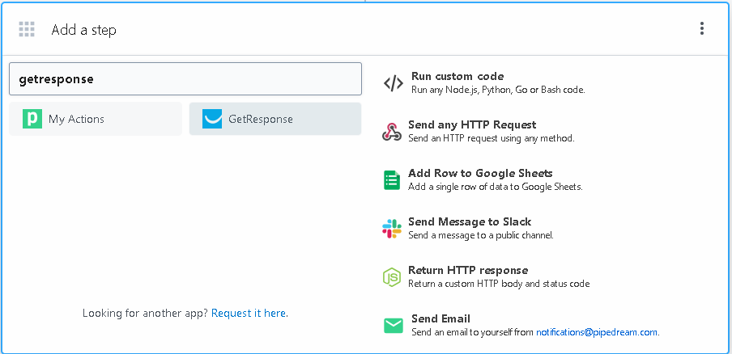Click the webhook icon for HTTP Request
The image size is (732, 354).
[392, 132]
